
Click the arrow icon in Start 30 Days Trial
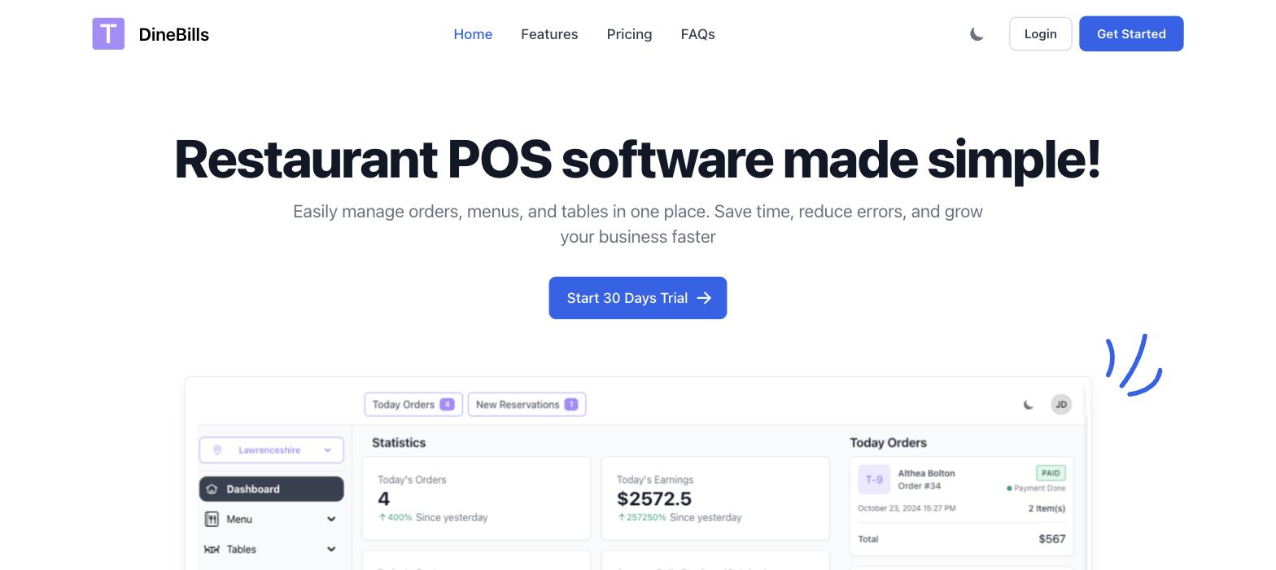[x=704, y=298]
